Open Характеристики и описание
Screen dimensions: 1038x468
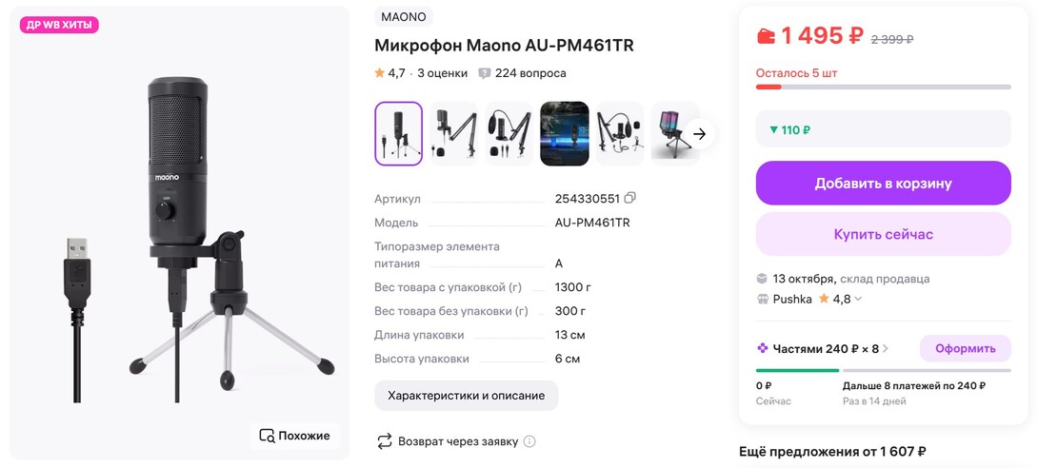[466, 395]
